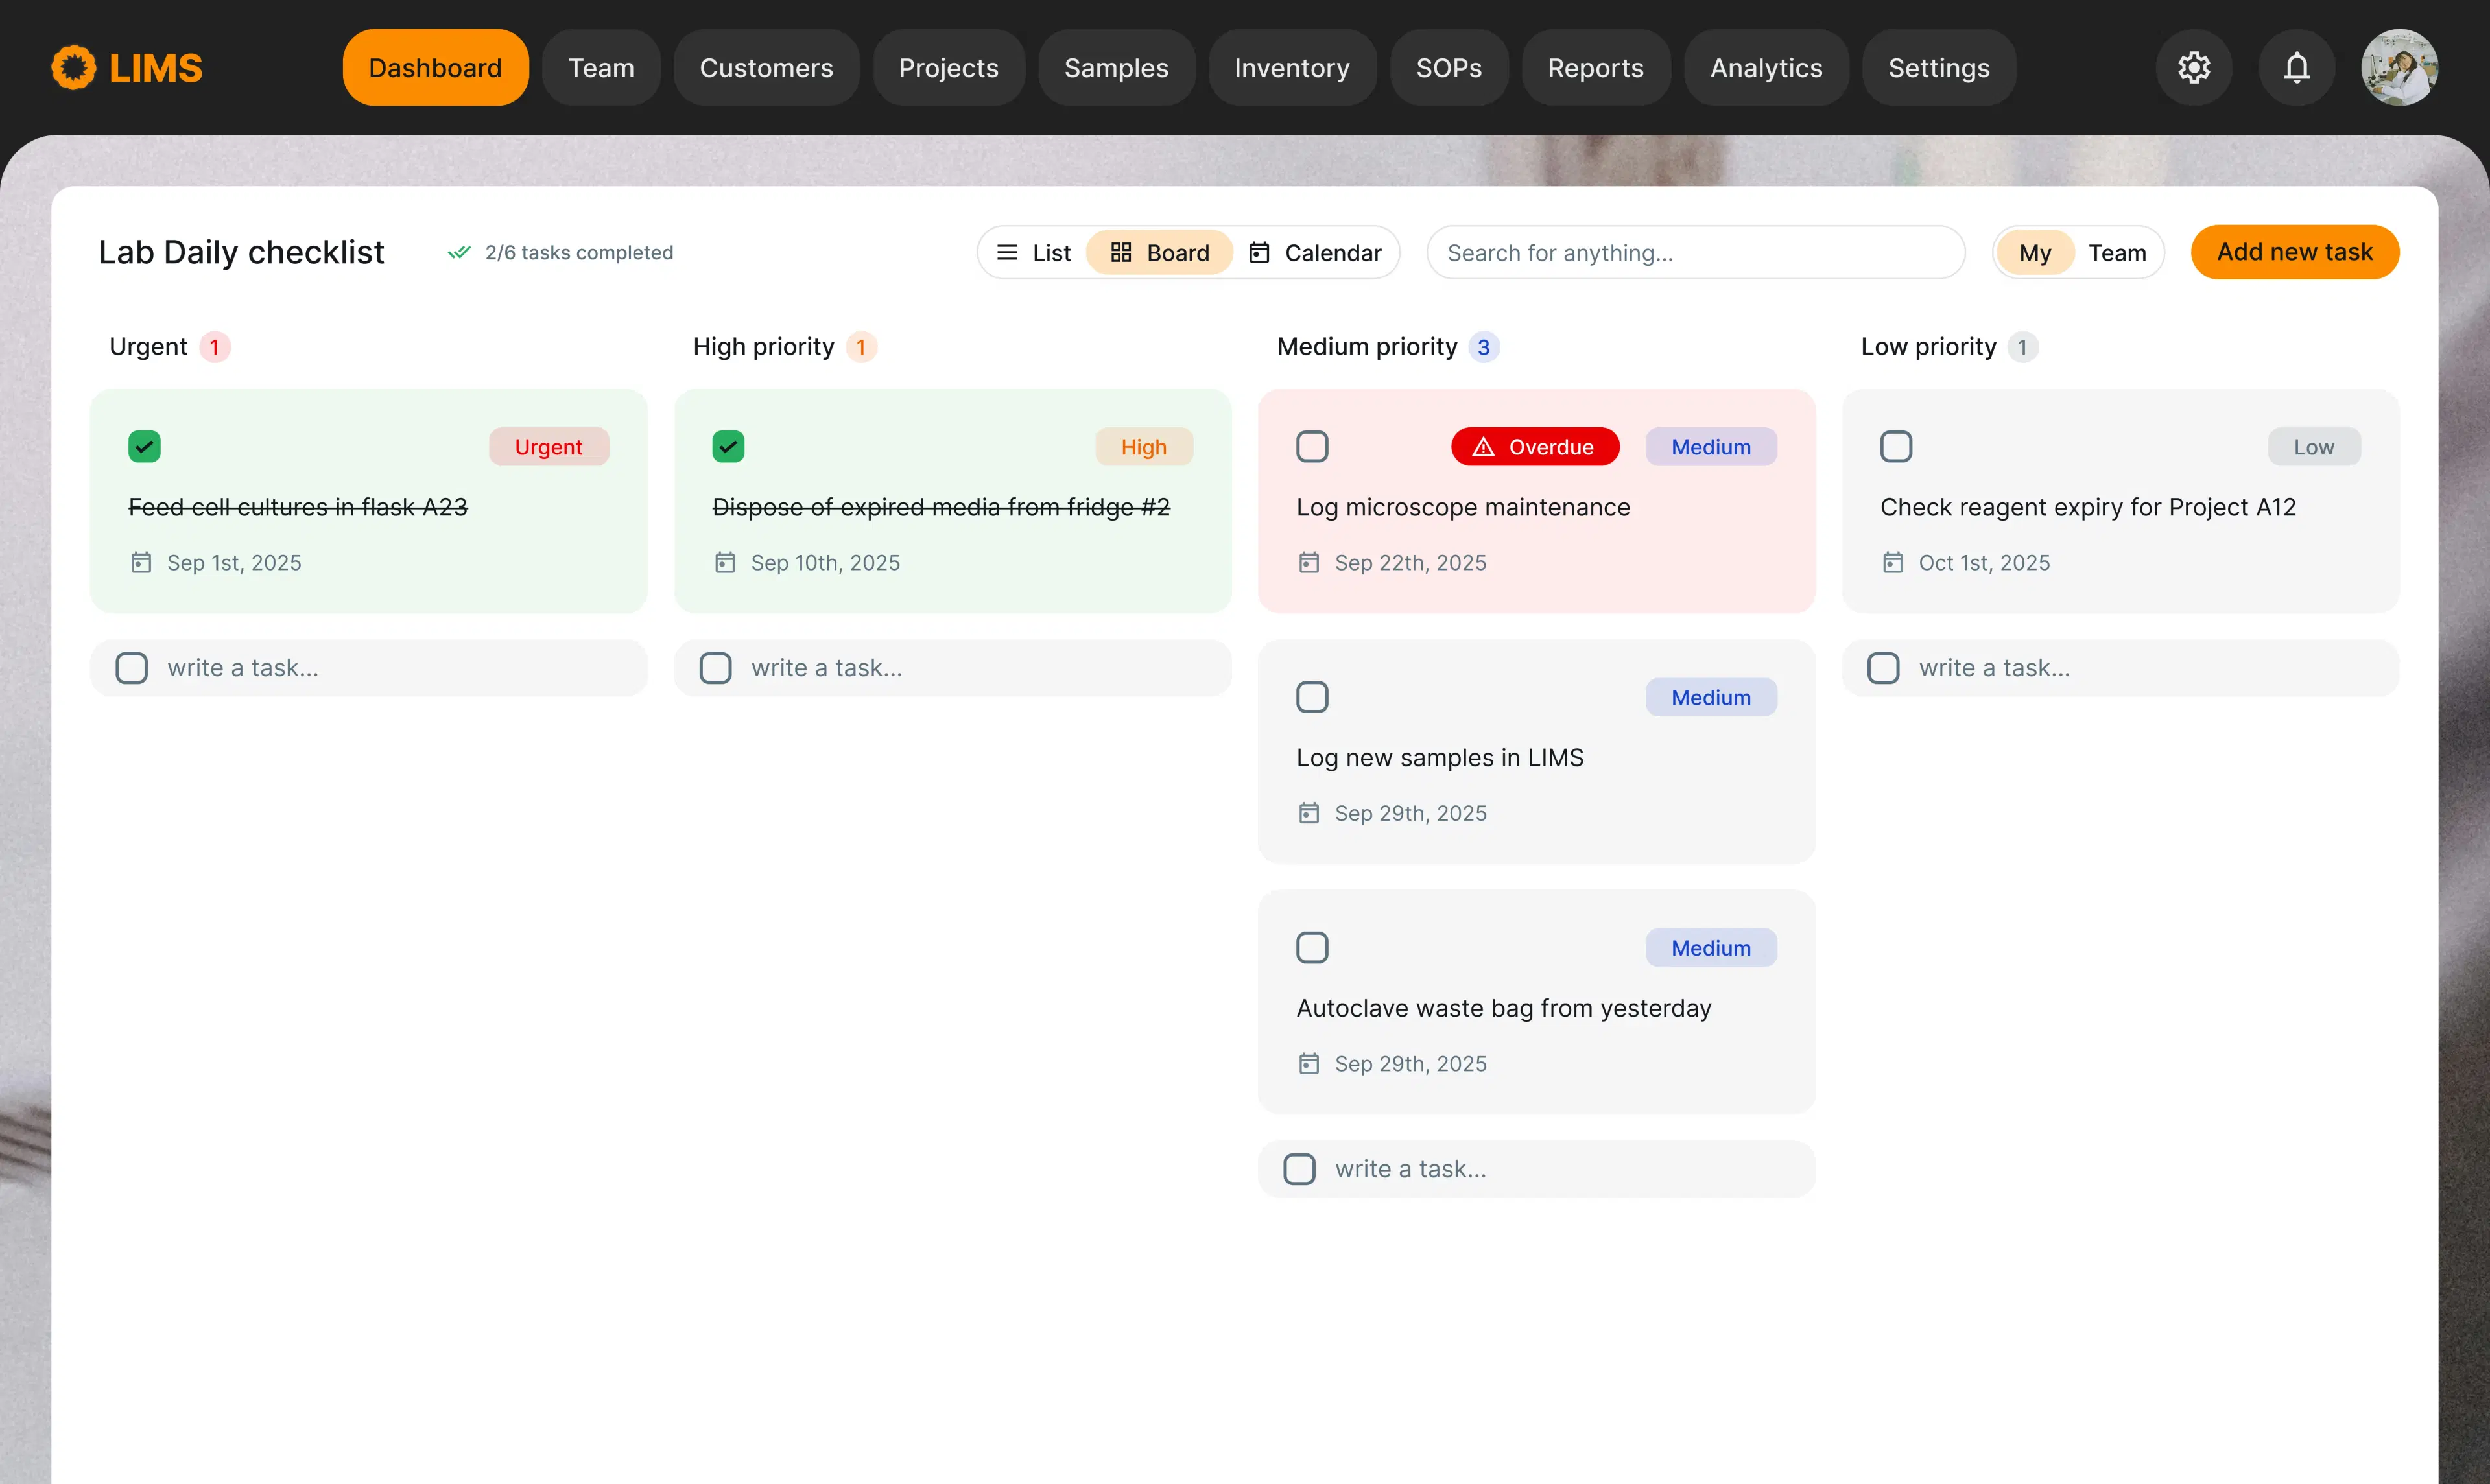Click calendar icon on Autoclave waste bag card

tap(1308, 1063)
